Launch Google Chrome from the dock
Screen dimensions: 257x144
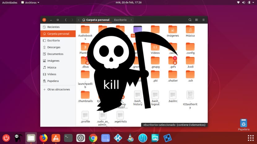click(93, 138)
